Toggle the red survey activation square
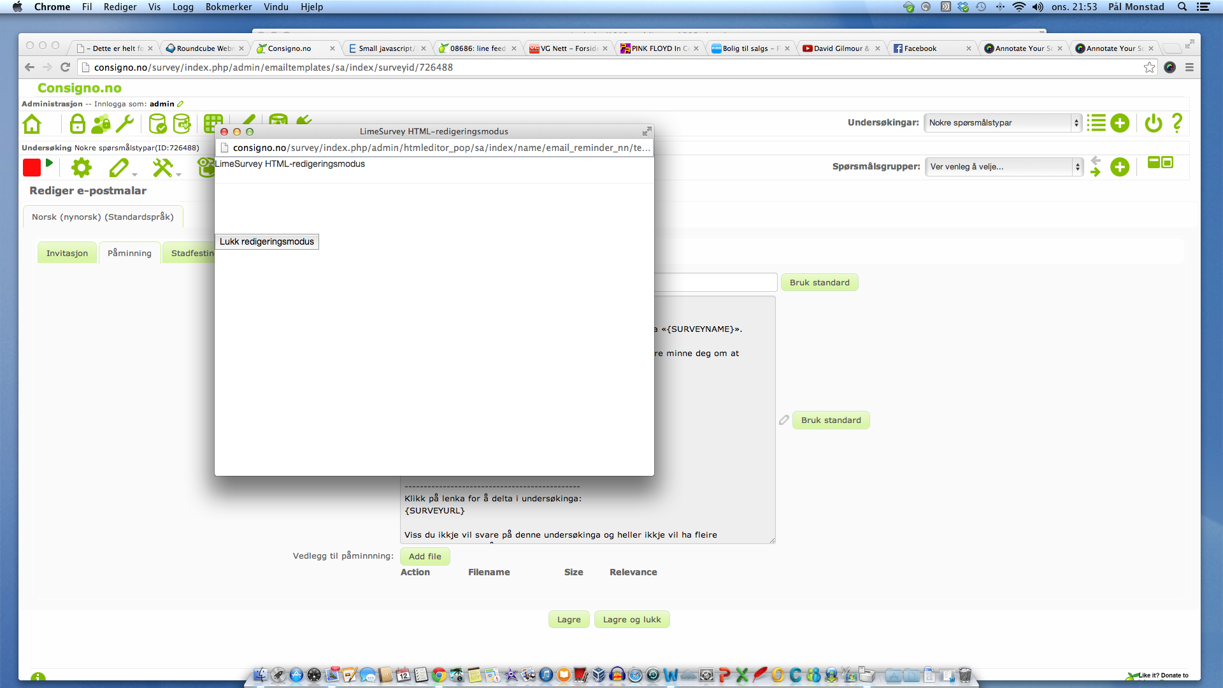This screenshot has height=688, width=1223. click(32, 168)
